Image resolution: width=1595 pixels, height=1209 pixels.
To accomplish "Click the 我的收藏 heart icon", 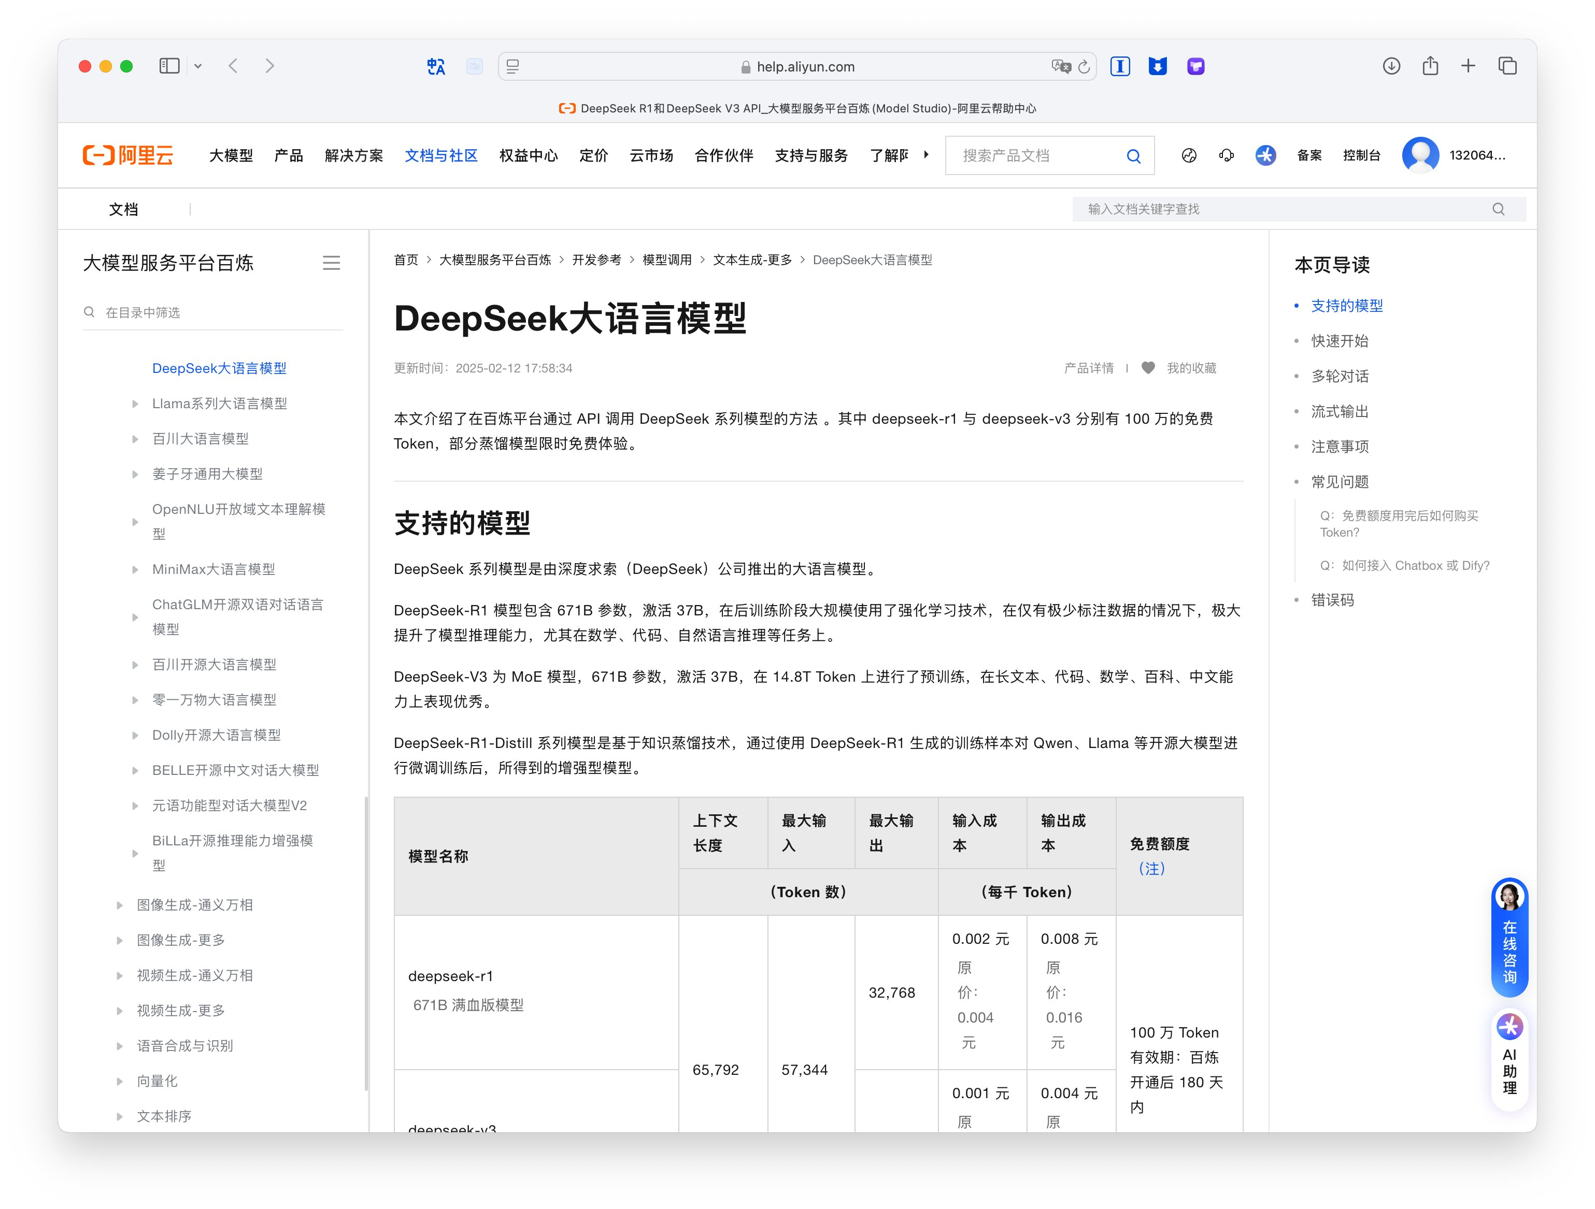I will [1148, 368].
